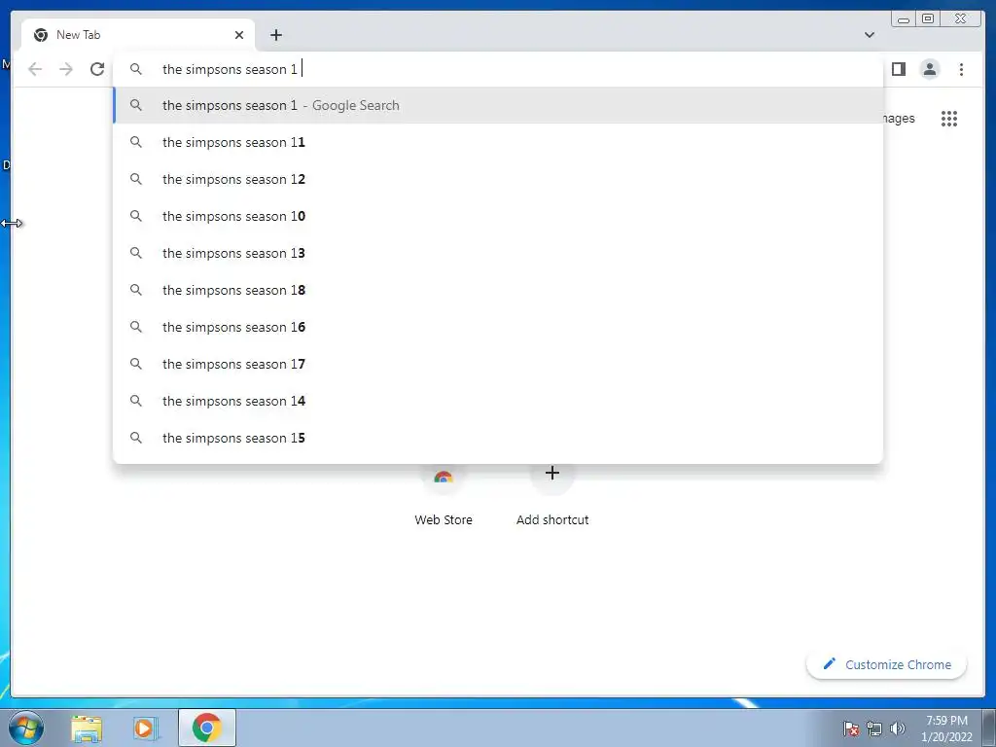Select suggestion 'the simpsons season 14'
996x747 pixels.
click(x=498, y=400)
